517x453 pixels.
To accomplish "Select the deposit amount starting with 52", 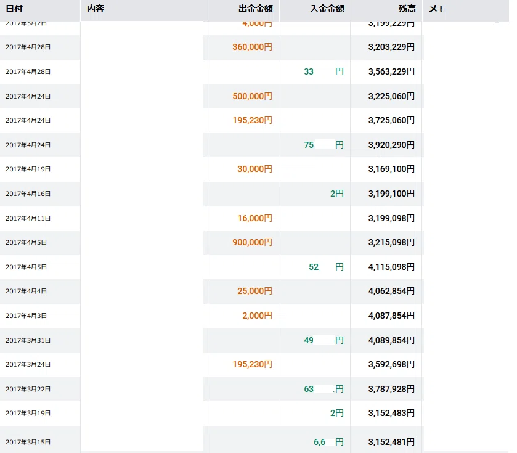I will [x=326, y=267].
